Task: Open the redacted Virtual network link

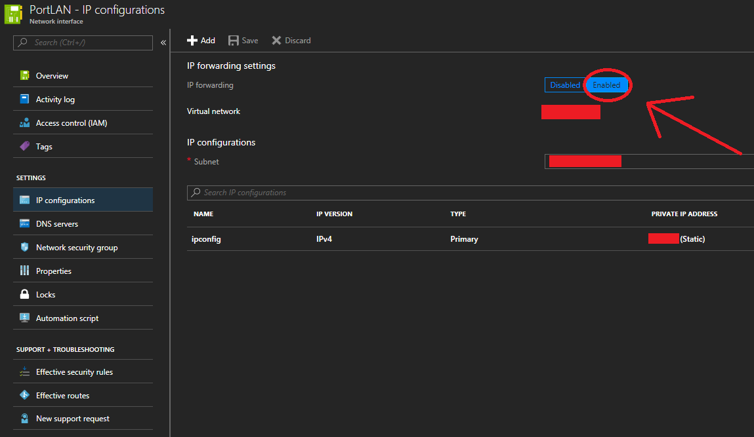Action: tap(571, 112)
